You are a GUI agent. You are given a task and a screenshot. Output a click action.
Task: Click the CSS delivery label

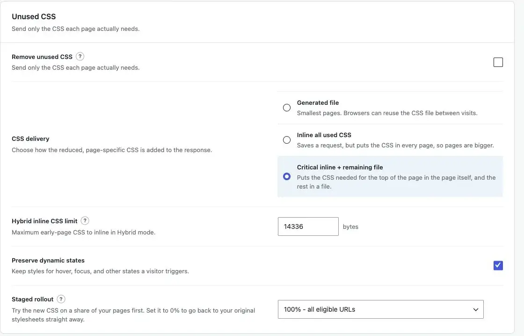pyautogui.click(x=30, y=139)
